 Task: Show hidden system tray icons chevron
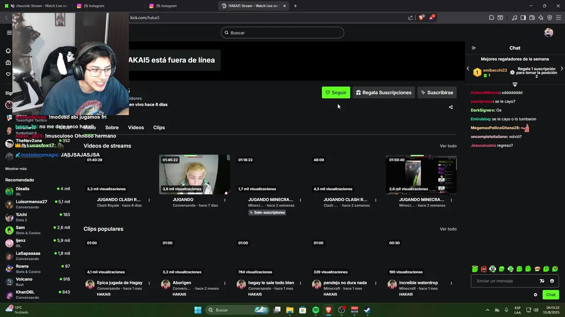pos(487,310)
